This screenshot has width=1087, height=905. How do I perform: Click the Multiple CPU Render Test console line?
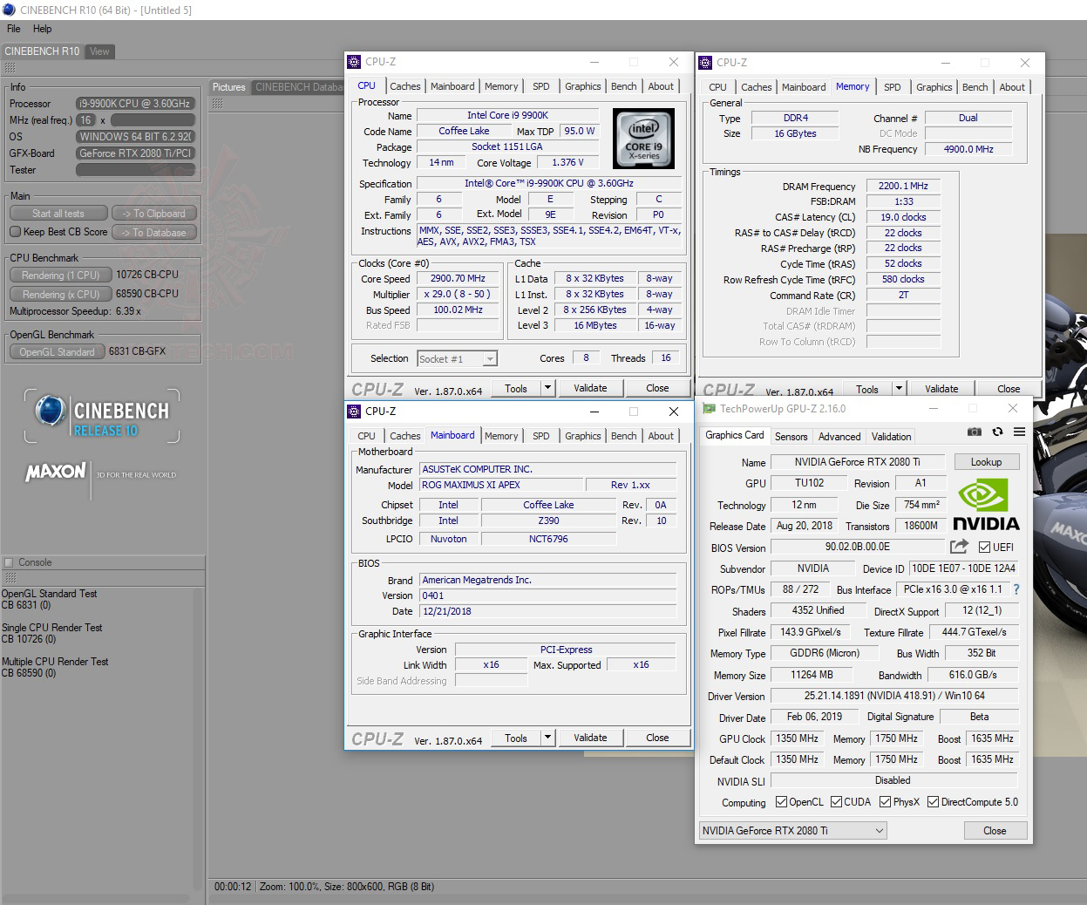[x=55, y=662]
